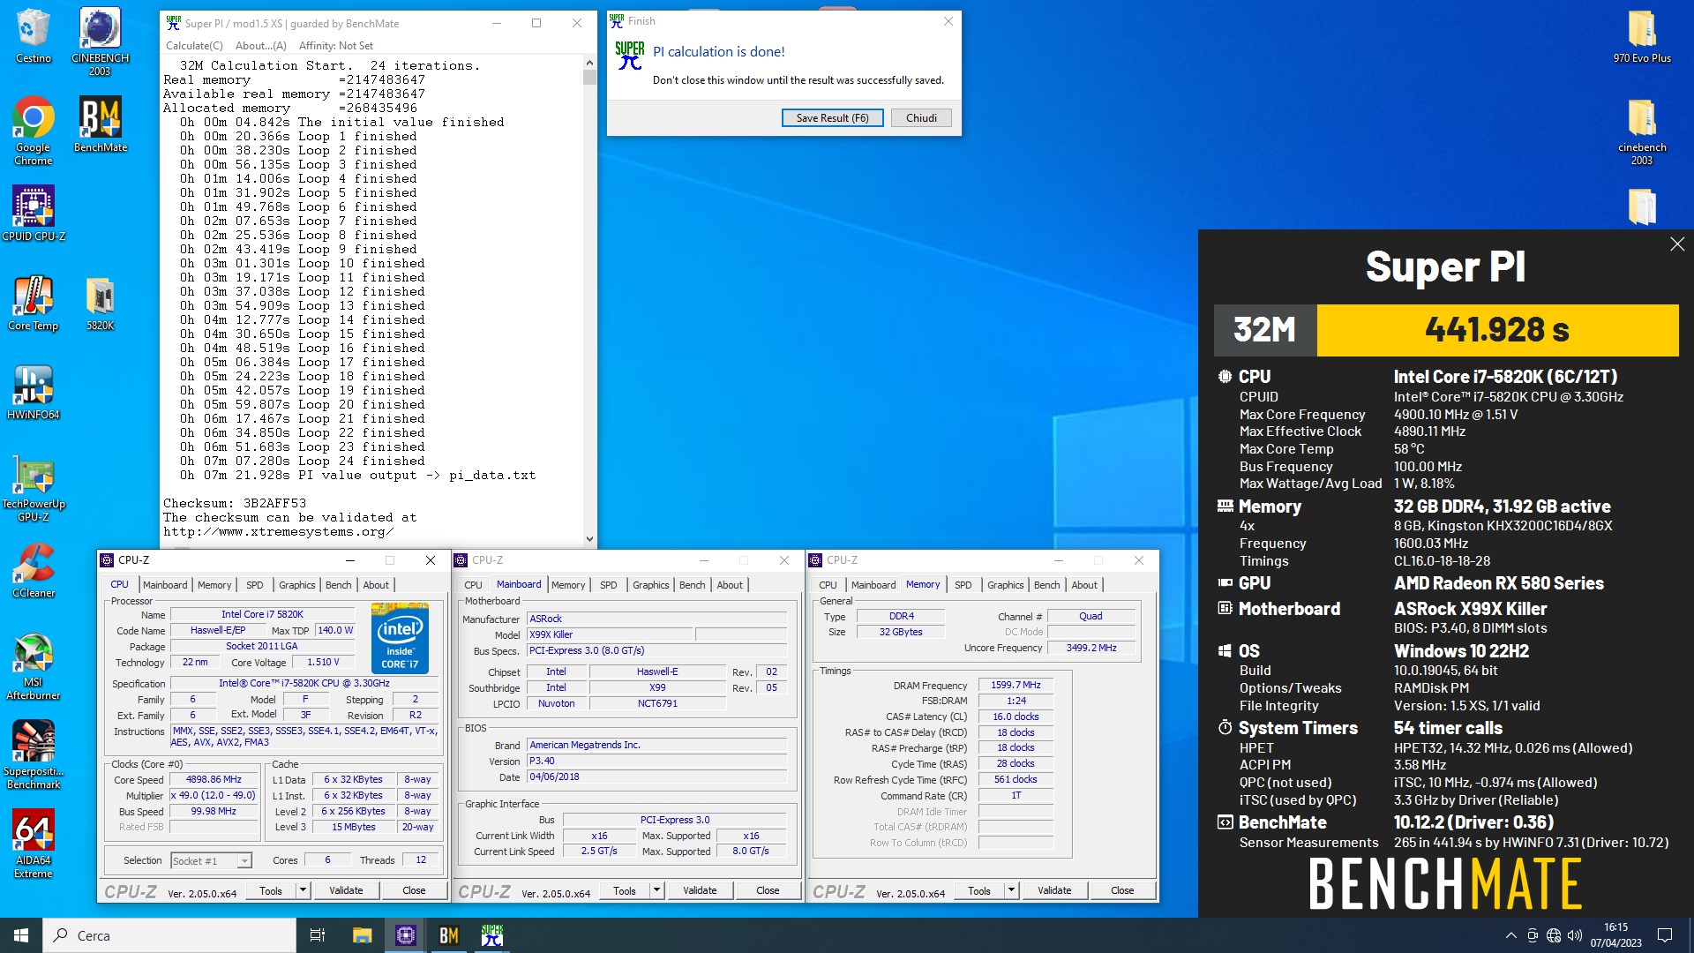Open Tools dropdown arrow in right CPU-Z
The image size is (1694, 953).
tap(1011, 890)
